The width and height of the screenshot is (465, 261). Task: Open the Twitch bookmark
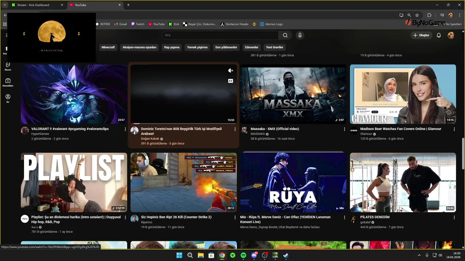138,24
